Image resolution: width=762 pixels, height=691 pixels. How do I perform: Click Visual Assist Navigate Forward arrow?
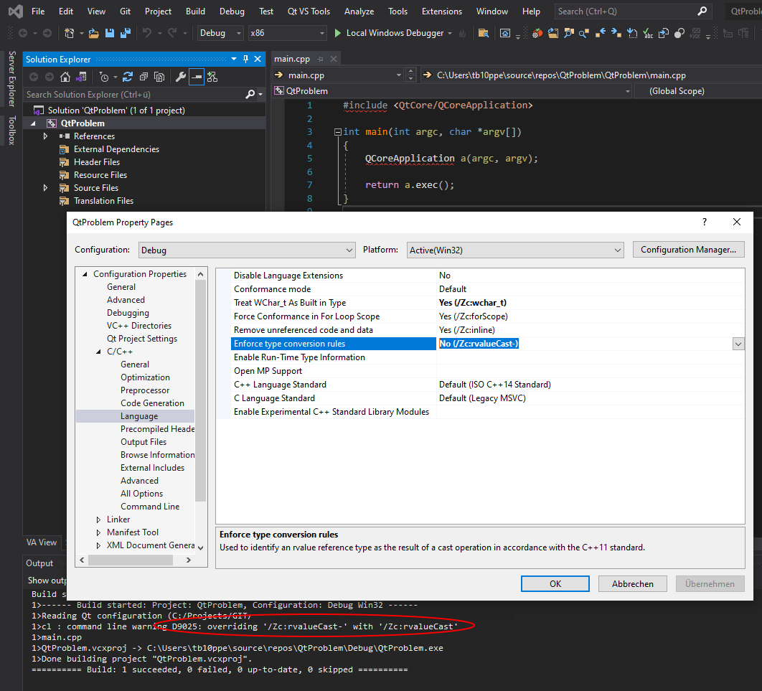click(616, 33)
